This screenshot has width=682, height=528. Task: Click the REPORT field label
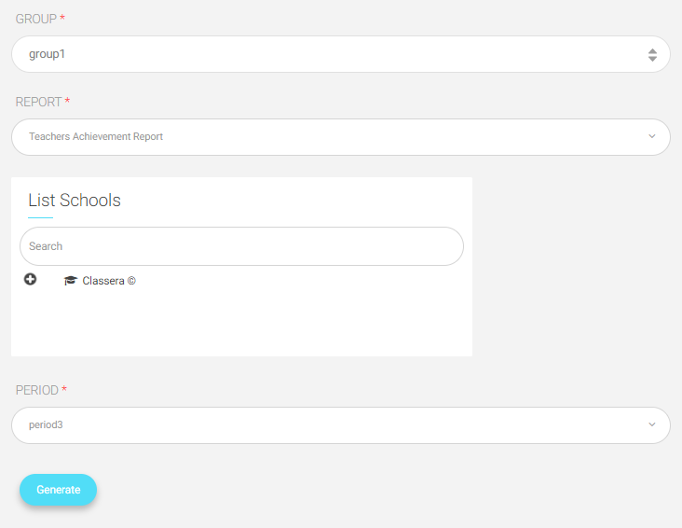pos(38,102)
